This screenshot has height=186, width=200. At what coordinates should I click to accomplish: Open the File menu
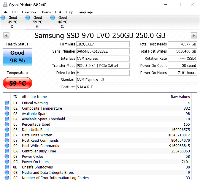pyautogui.click(x=5, y=12)
